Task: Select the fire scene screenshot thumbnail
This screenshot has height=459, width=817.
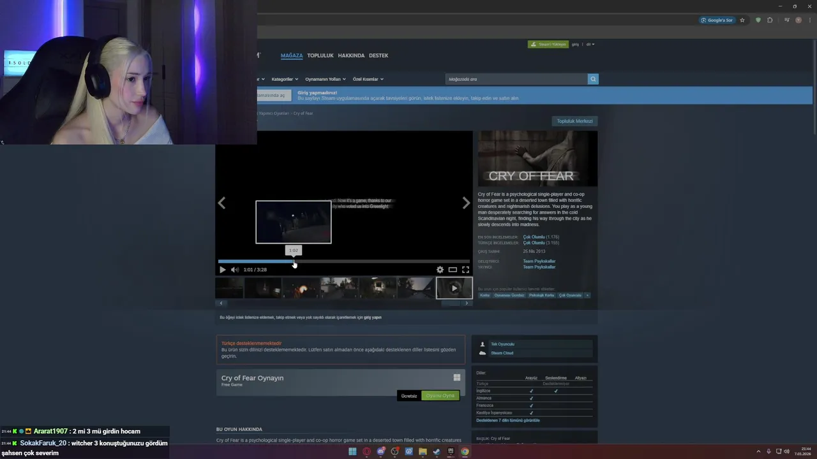Action: coord(301,288)
